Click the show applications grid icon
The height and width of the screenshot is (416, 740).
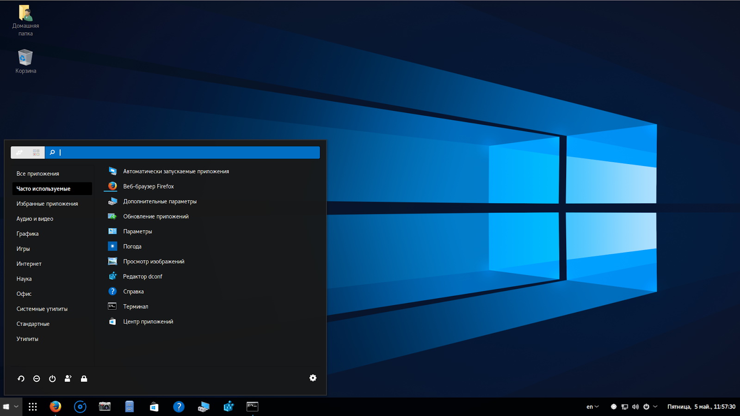(32, 407)
